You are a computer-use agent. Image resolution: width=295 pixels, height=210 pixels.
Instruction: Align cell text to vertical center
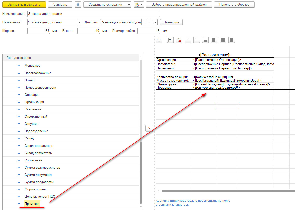pyautogui.click(x=197, y=40)
